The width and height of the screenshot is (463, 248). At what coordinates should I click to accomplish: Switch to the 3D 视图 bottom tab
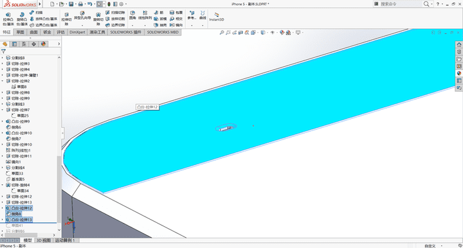pos(44,240)
